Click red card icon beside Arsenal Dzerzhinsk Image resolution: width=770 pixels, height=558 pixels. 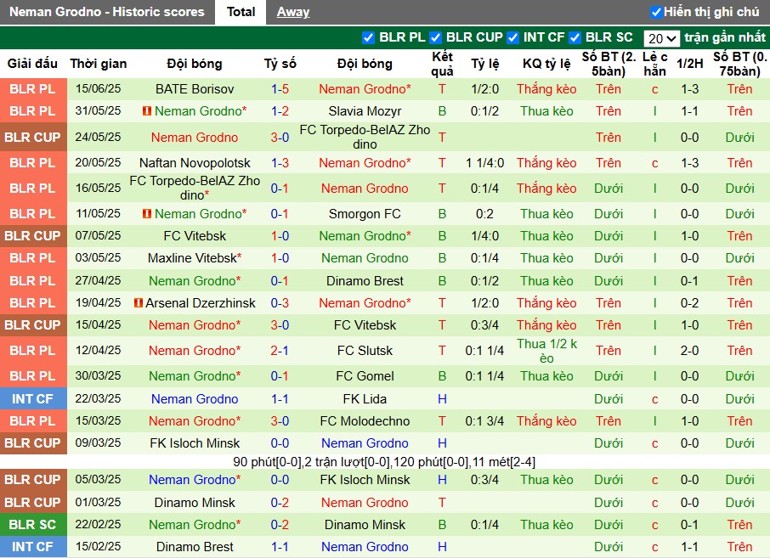pos(139,303)
